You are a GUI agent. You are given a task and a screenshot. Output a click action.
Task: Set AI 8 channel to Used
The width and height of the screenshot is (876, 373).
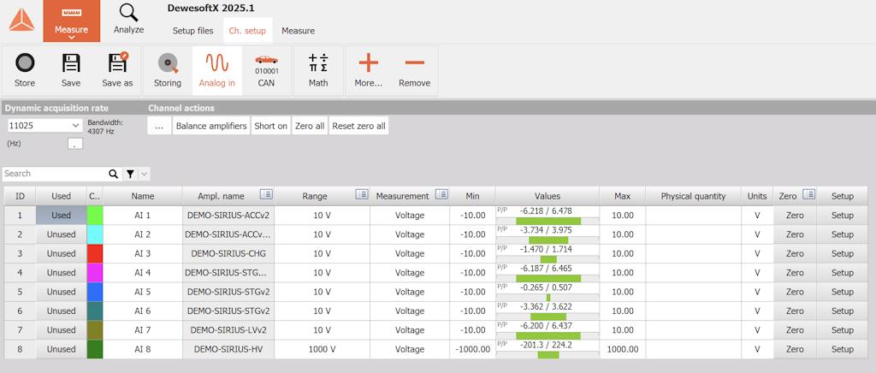pos(62,349)
